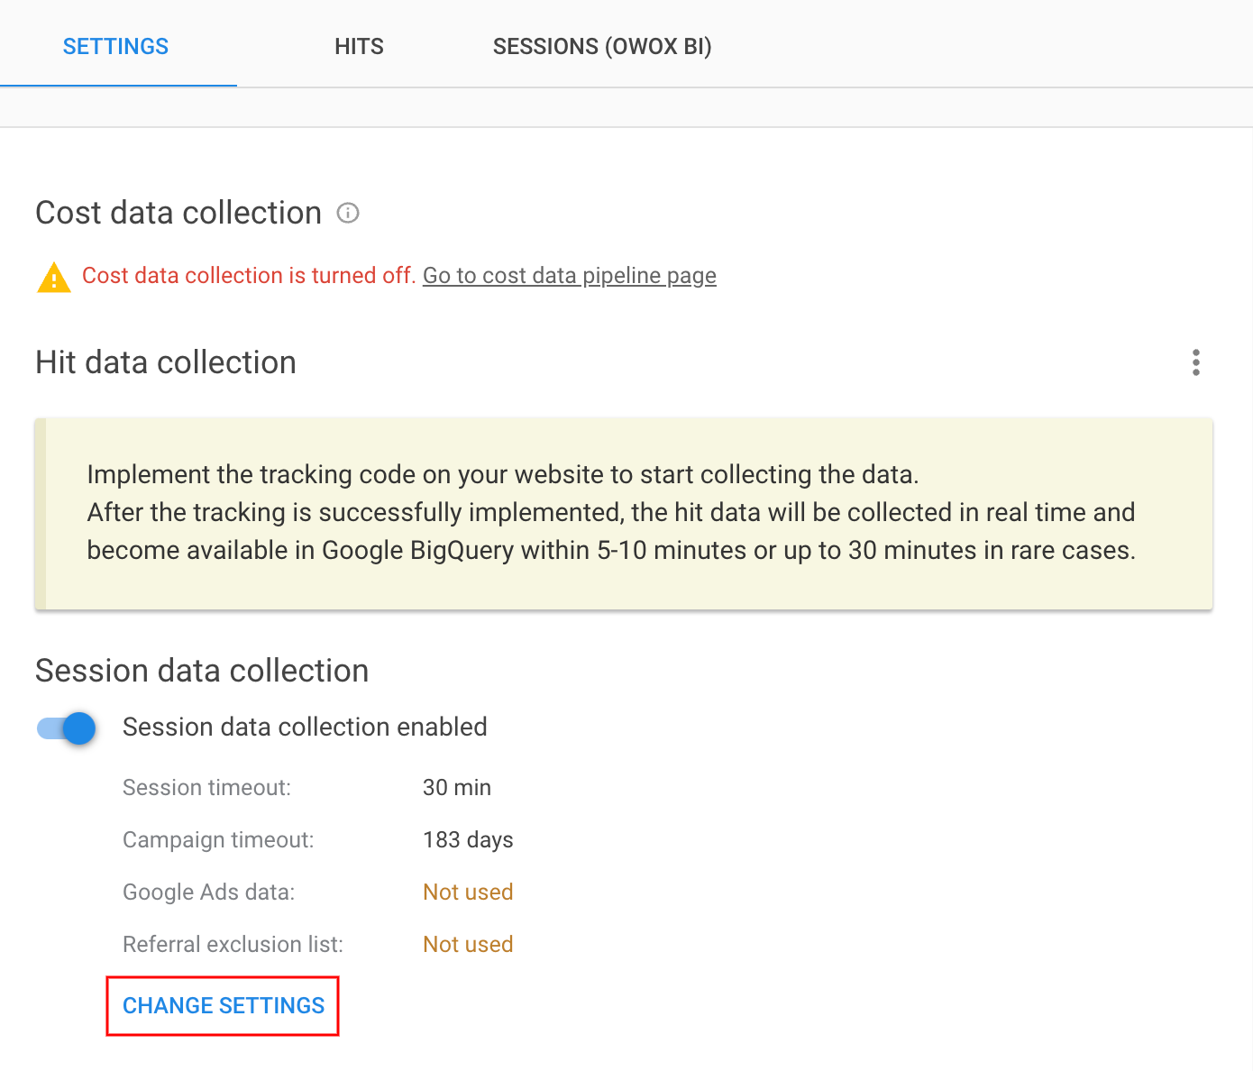Click the 30 min session timeout value
Screen dimensions: 1253x1071
click(457, 787)
